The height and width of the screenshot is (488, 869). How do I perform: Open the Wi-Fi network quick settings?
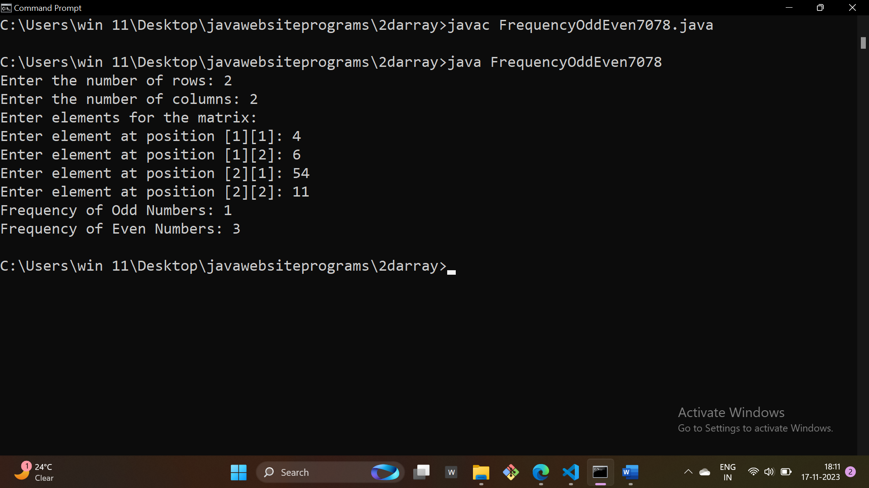[x=753, y=472]
